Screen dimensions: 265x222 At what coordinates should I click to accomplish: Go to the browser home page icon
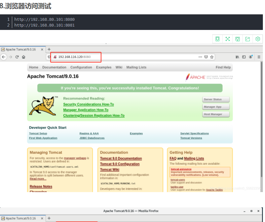point(23,57)
